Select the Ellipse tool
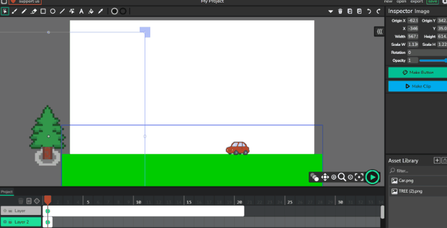Image resolution: width=447 pixels, height=228 pixels. pyautogui.click(x=53, y=11)
